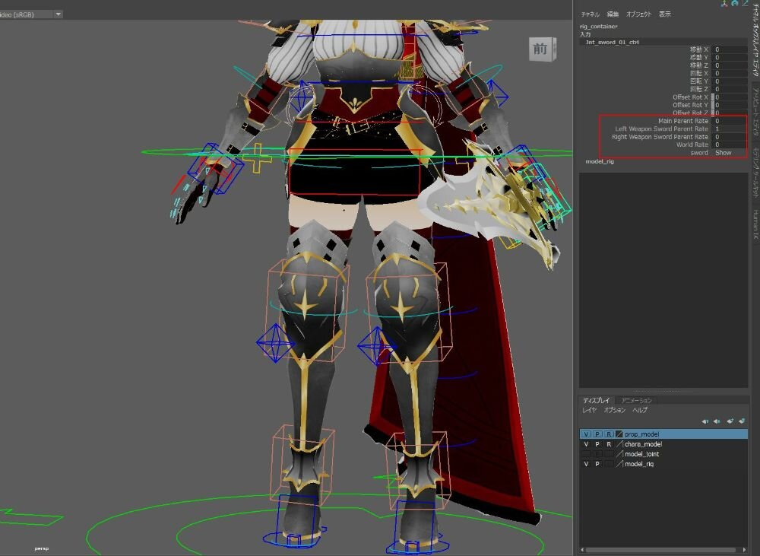
Task: Select the chara_model layer name
Action: (643, 443)
